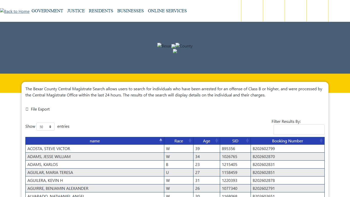Screen dimensions: 350x197
Task: Open the BUSINESSES menu
Action: (x=130, y=11)
